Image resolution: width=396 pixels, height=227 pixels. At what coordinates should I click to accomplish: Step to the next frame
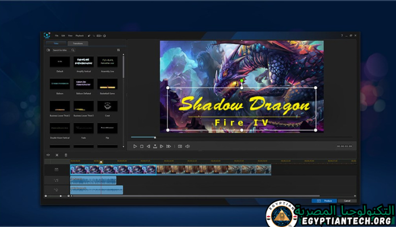point(161,146)
